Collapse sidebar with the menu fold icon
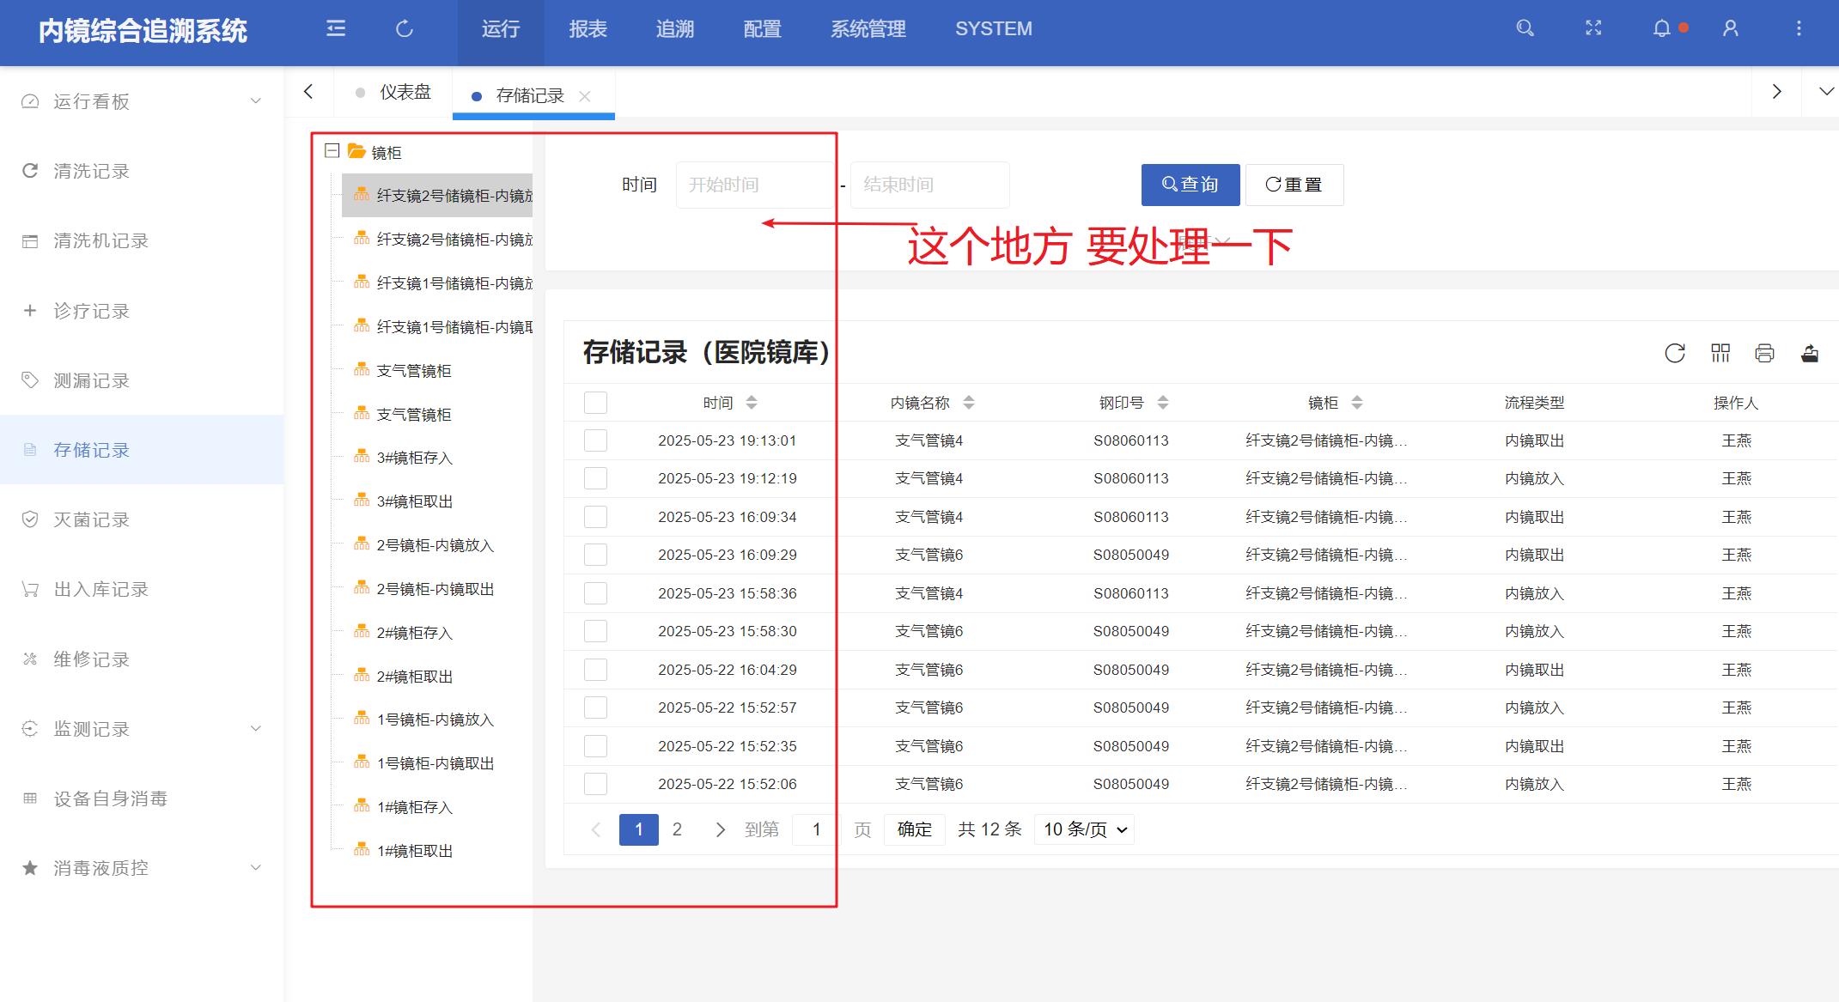This screenshot has width=1839, height=1002. [336, 28]
